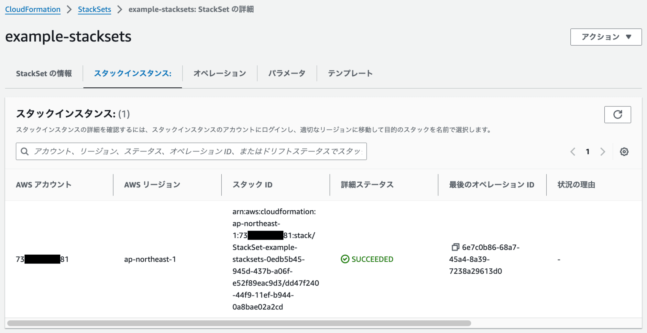Copy the last operation ID
The image size is (647, 333).
[x=455, y=247]
